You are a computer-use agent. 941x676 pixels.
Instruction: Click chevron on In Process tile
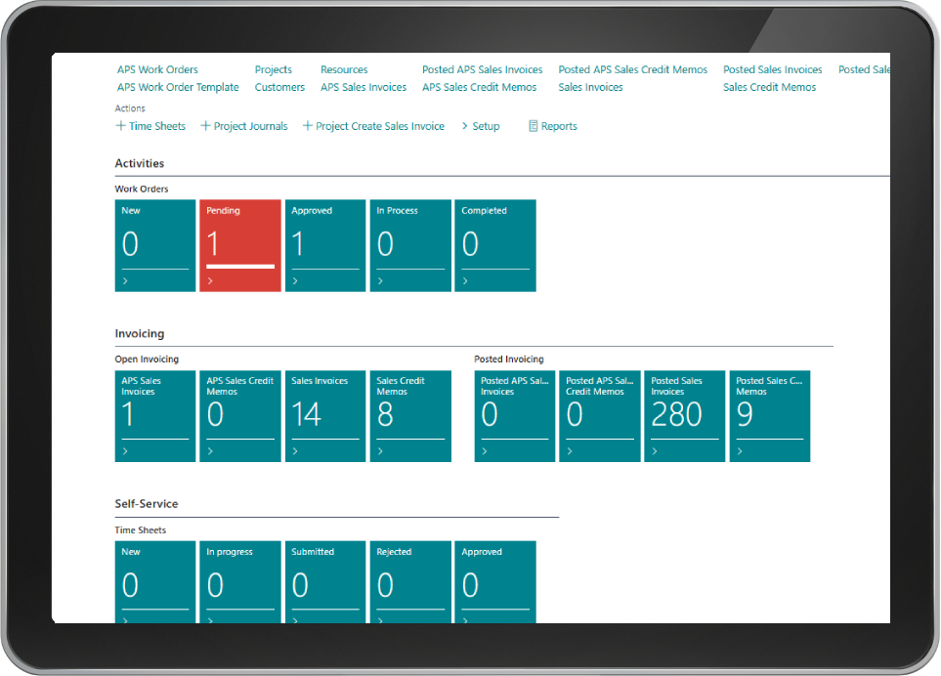pyautogui.click(x=380, y=280)
